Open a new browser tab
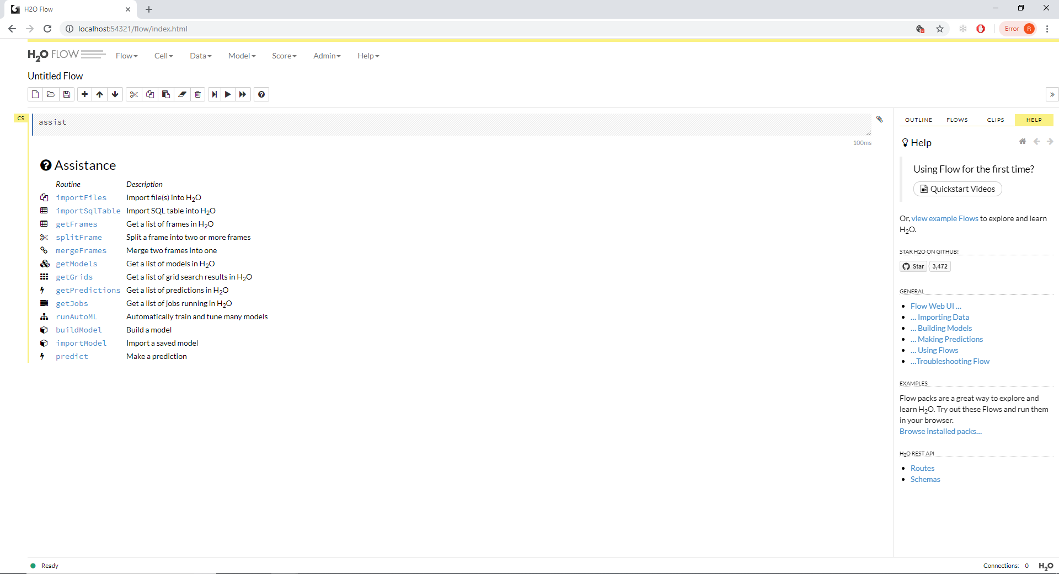1059x574 pixels. pyautogui.click(x=149, y=9)
